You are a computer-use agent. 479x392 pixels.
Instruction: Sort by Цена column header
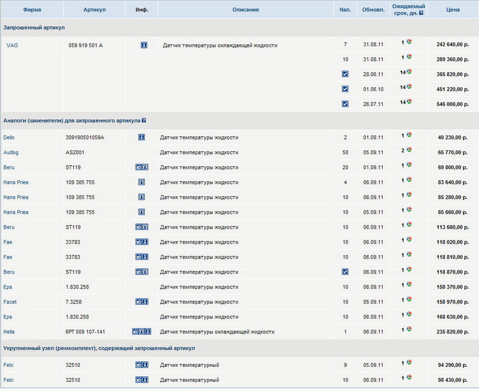tap(453, 10)
